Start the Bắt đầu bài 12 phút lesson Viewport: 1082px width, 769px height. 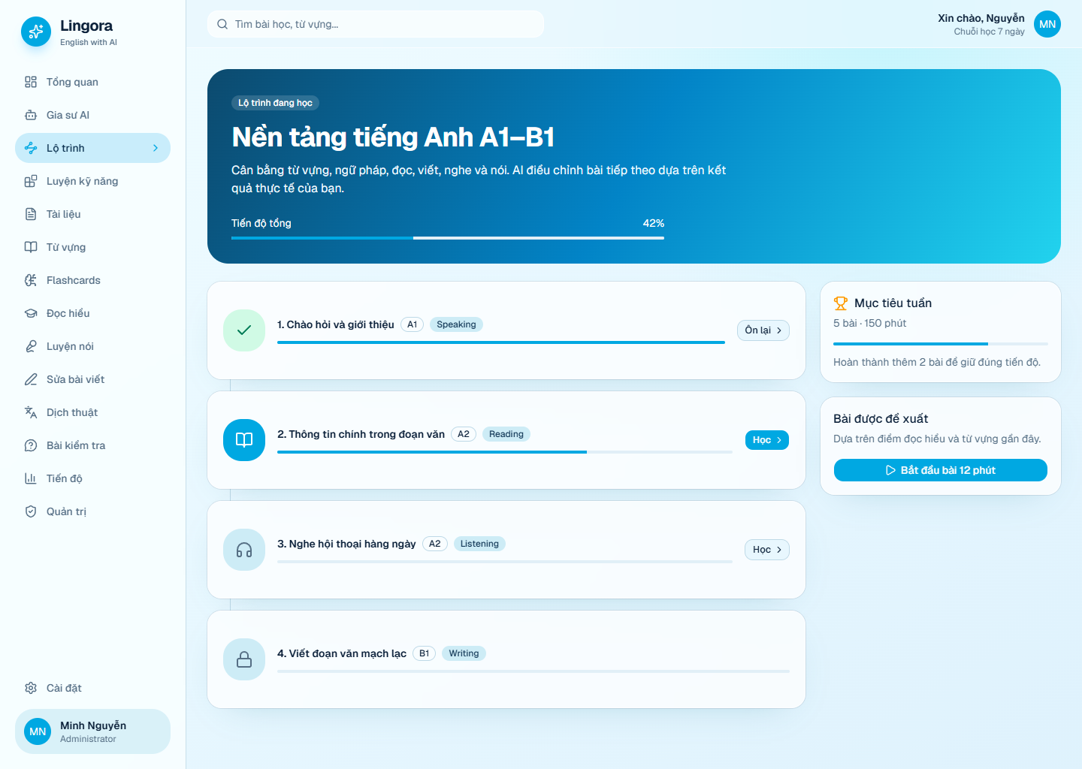(x=941, y=470)
